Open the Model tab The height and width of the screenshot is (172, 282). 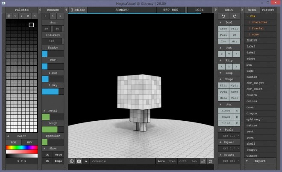click(252, 10)
